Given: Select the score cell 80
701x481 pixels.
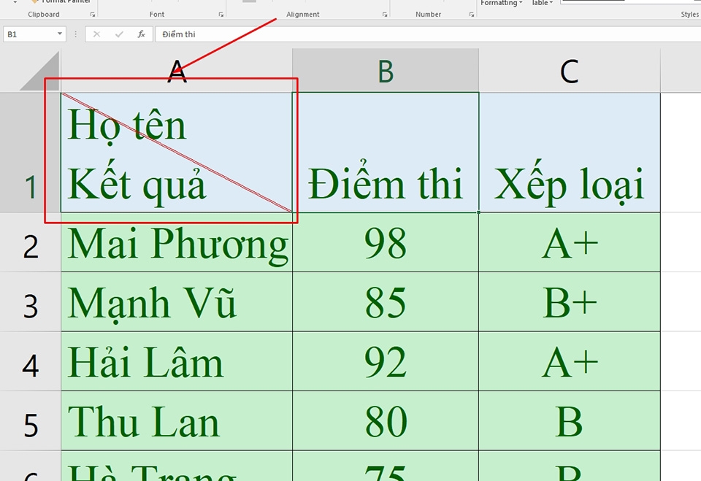Looking at the screenshot, I should pos(386,420).
